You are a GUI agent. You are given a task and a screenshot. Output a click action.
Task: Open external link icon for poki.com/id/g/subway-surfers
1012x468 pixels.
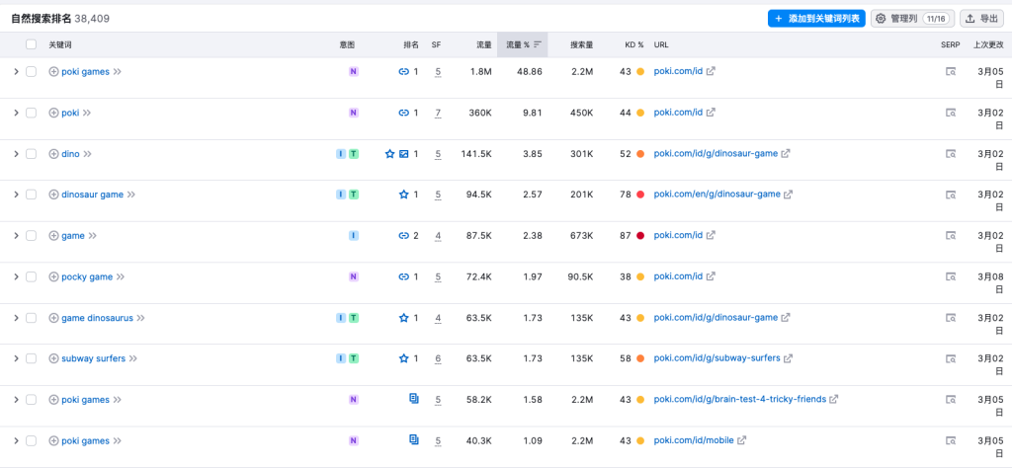click(x=788, y=358)
